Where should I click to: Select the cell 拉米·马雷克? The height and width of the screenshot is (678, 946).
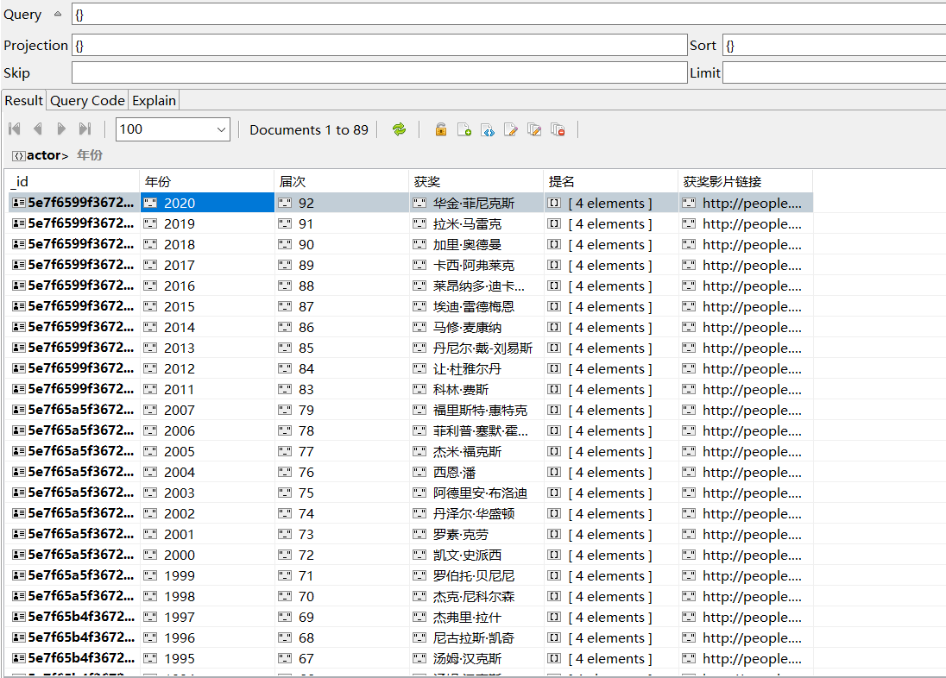click(476, 223)
